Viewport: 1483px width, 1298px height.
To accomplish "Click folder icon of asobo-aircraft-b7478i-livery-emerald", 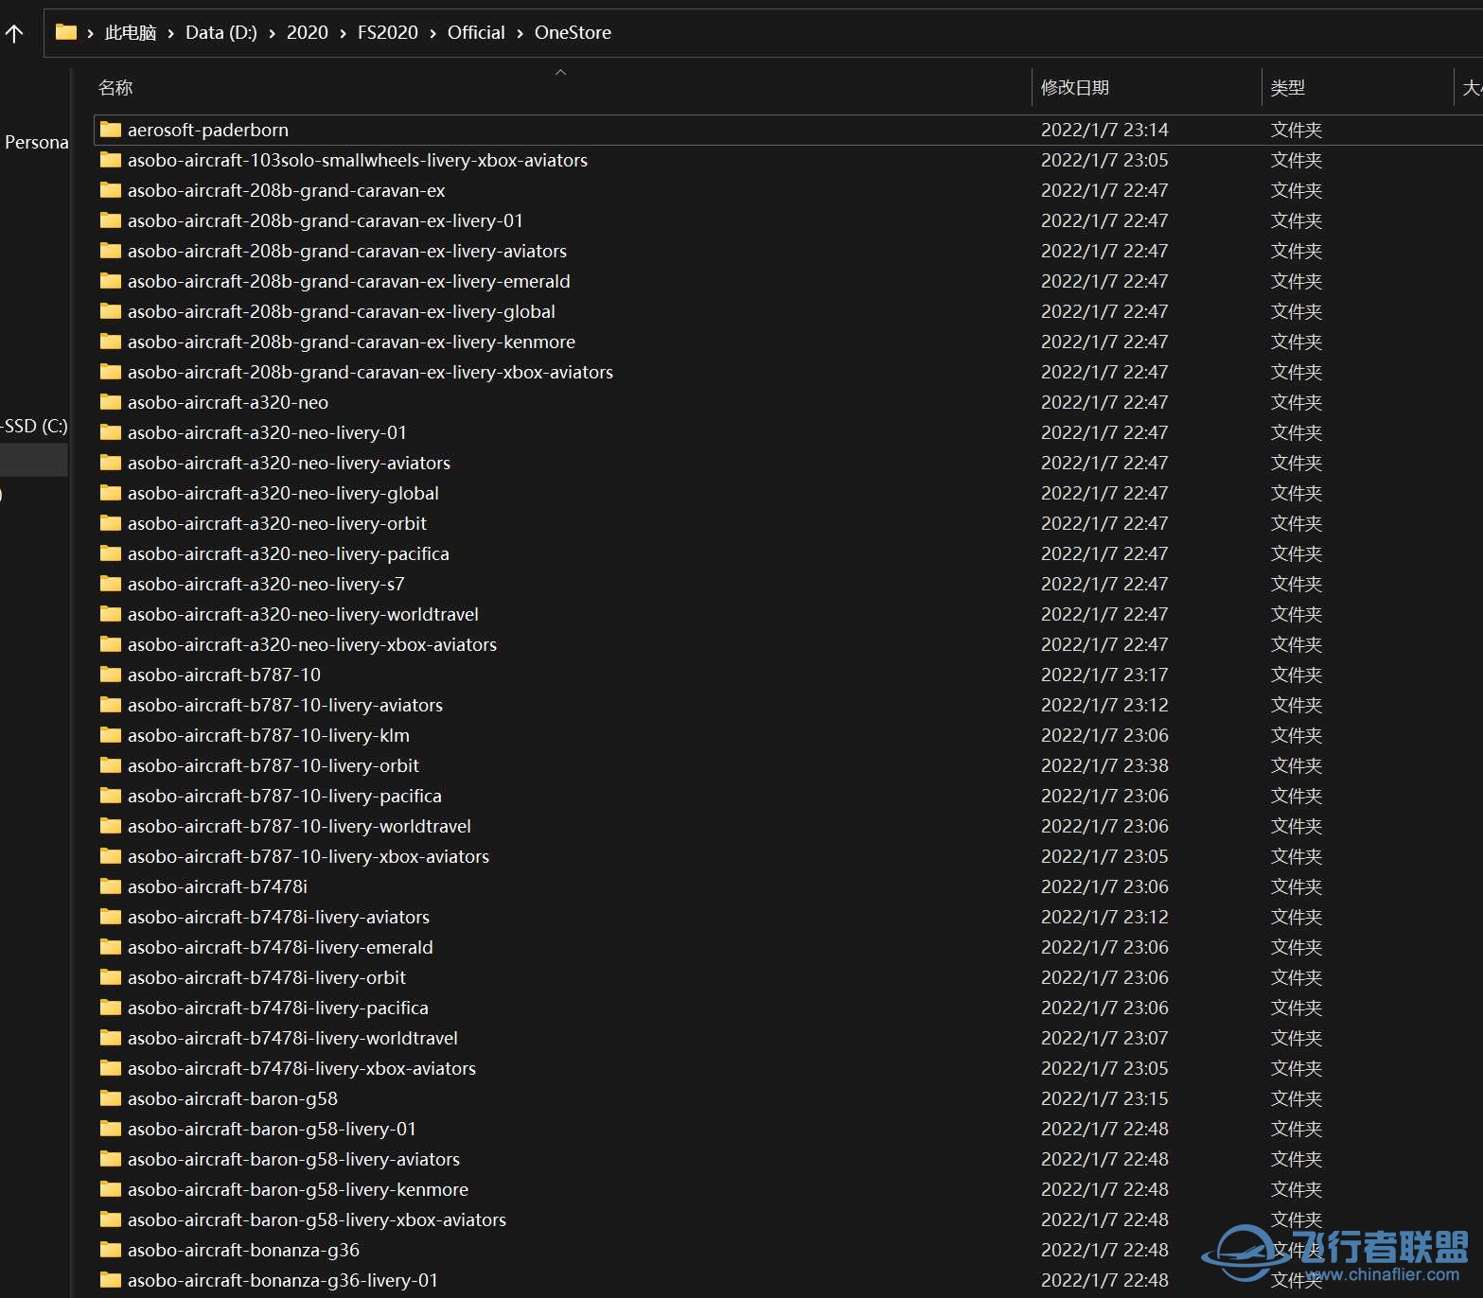I will (111, 947).
